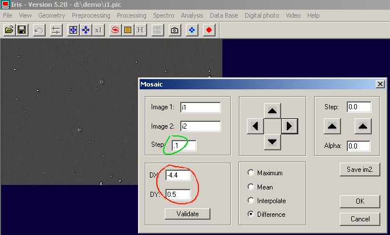
Task: Shift image down with down arrow
Action: [x=273, y=142]
